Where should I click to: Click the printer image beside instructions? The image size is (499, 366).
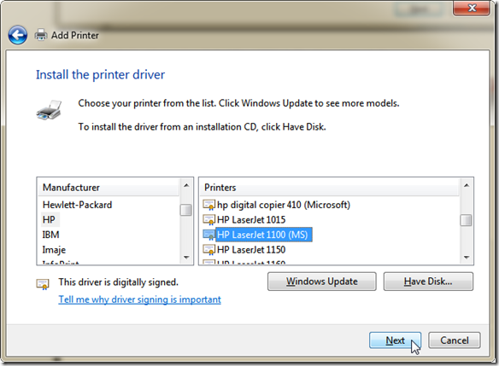pyautogui.click(x=49, y=110)
